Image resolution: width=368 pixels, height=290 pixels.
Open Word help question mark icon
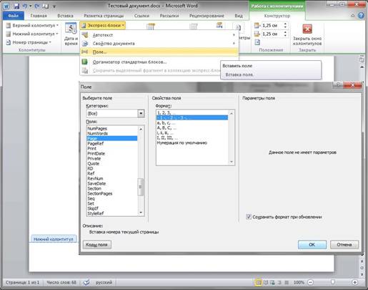[361, 16]
